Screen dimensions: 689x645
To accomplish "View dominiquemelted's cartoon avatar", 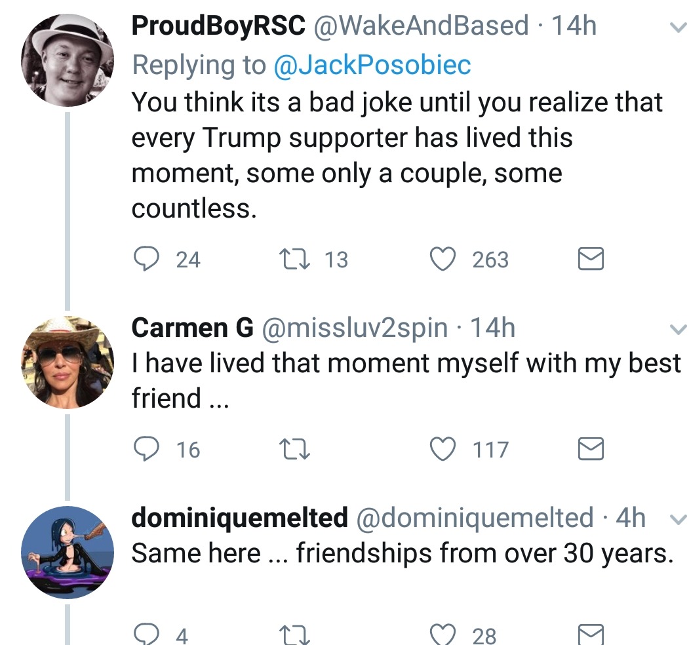I will [68, 551].
